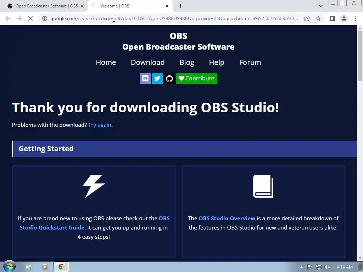Viewport: 363px width, 272px height.
Task: Open the network tray icon
Action: point(319,267)
